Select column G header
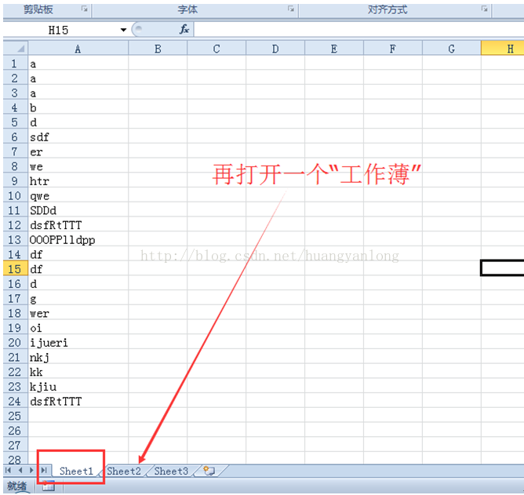Screen dimensions: 524x495 click(x=452, y=49)
